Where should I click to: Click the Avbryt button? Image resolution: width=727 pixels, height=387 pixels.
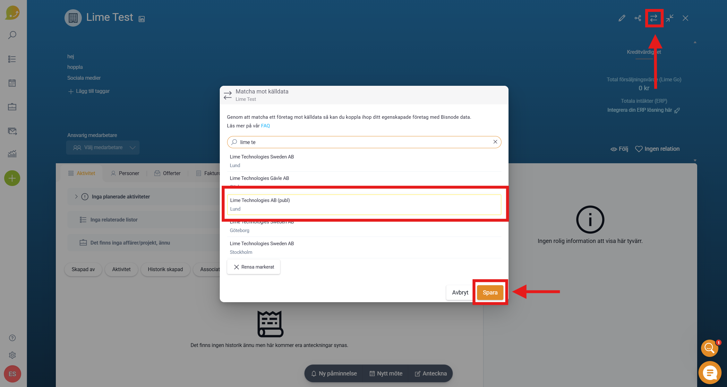[460, 293]
